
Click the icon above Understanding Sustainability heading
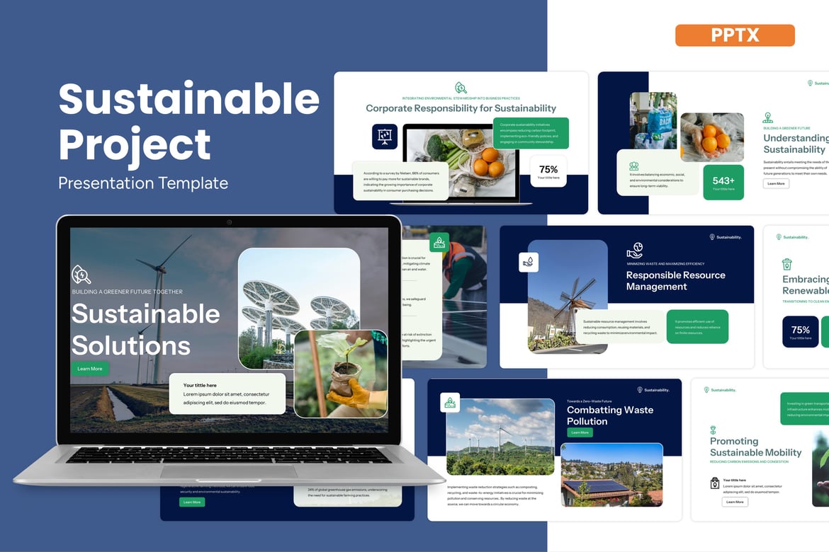pyautogui.click(x=767, y=117)
